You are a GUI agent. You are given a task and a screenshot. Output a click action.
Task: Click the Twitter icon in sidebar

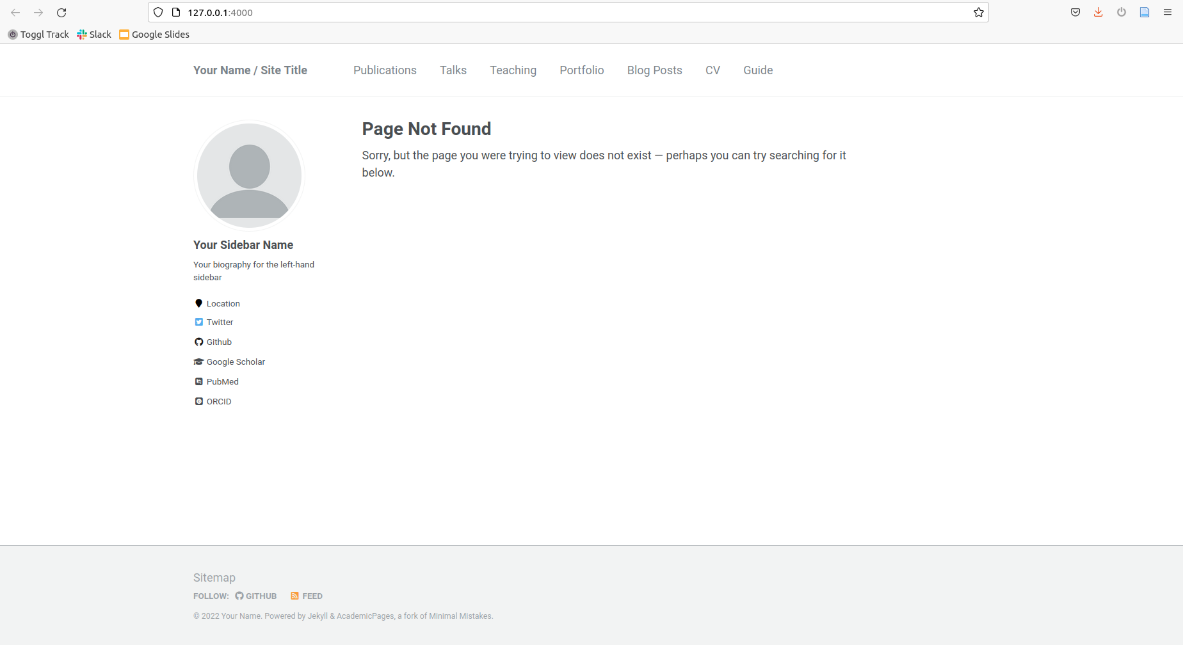[x=199, y=322]
